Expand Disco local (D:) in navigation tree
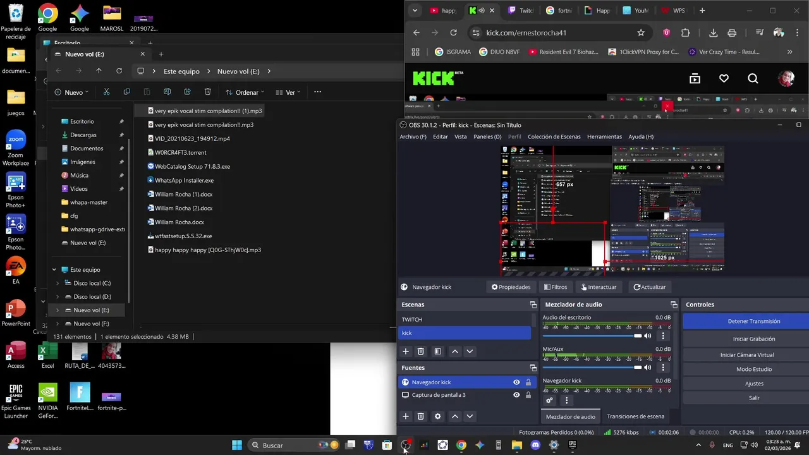 tap(58, 296)
